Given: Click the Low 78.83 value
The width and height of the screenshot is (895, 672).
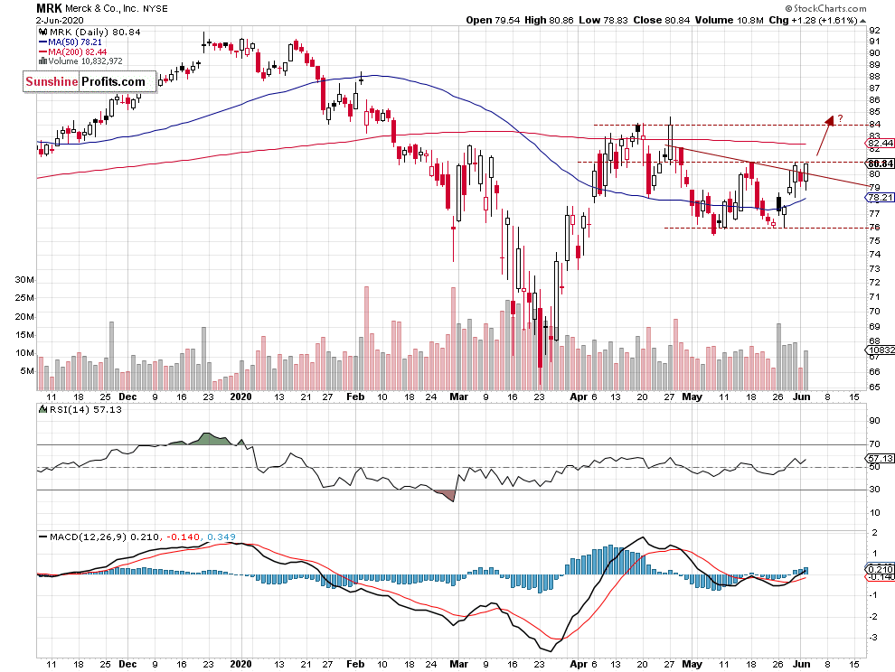Looking at the screenshot, I should pyautogui.click(x=603, y=21).
